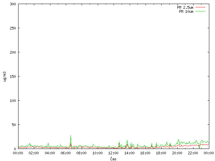This screenshot has width=215, height=161.
Task: Click the 18:00 time label
Action: (x=161, y=153)
